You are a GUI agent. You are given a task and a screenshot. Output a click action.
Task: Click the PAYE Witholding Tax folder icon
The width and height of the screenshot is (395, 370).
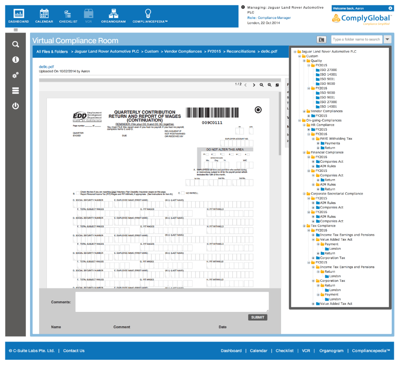click(x=318, y=139)
